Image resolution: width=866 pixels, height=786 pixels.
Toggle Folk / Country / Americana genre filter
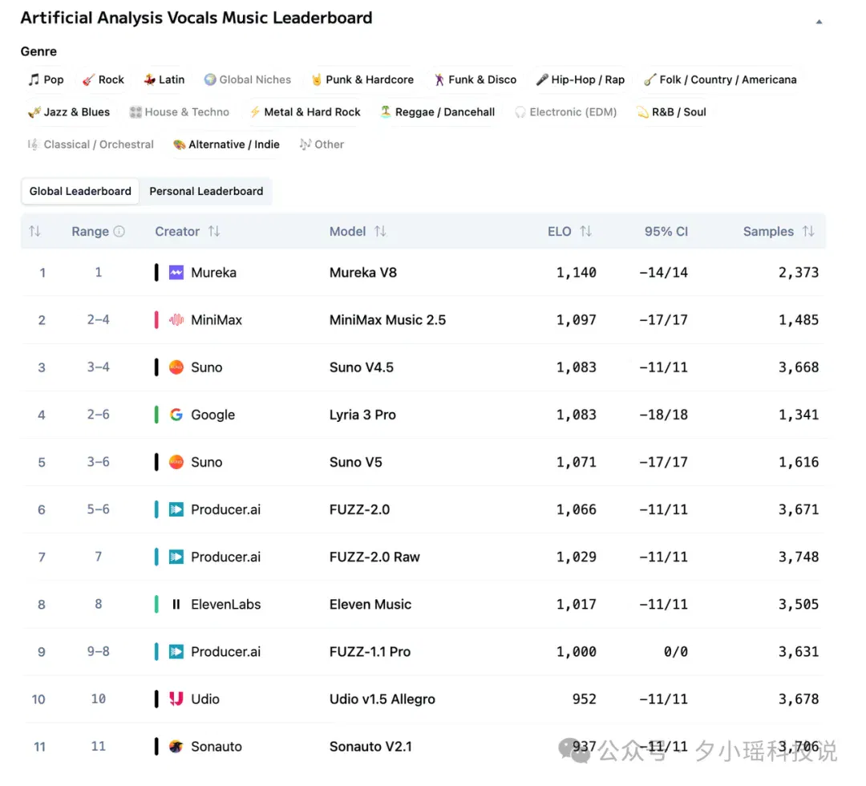tap(720, 79)
